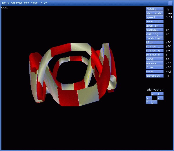Change the move mode from obj
This screenshot has height=151, width=174.
(155, 71)
